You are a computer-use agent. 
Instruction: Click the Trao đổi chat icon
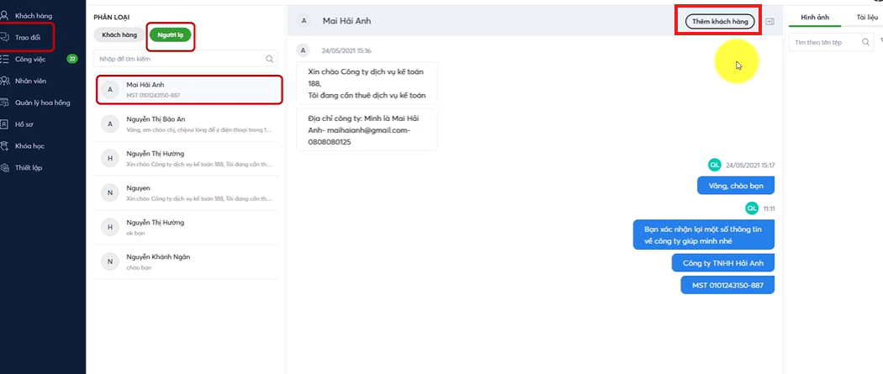[x=4, y=37]
